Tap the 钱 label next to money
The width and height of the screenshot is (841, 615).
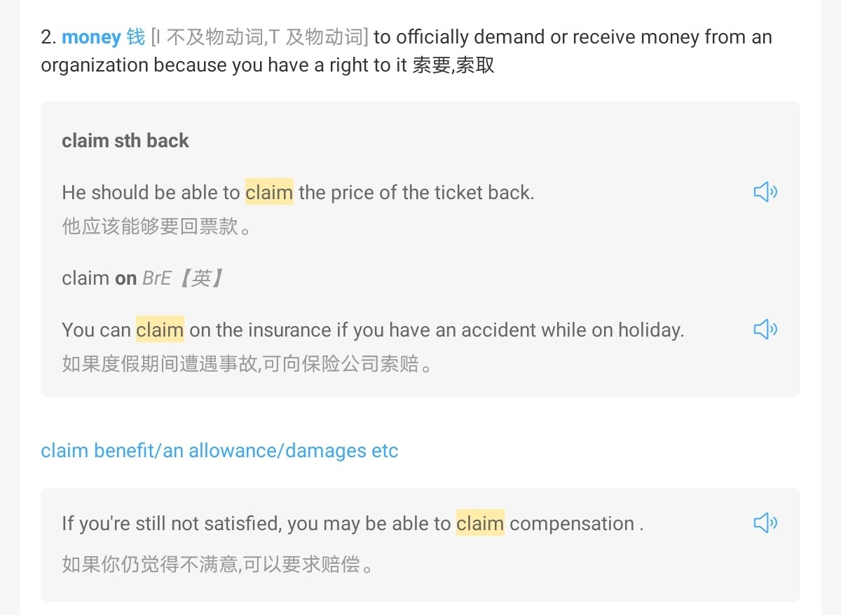pyautogui.click(x=136, y=37)
